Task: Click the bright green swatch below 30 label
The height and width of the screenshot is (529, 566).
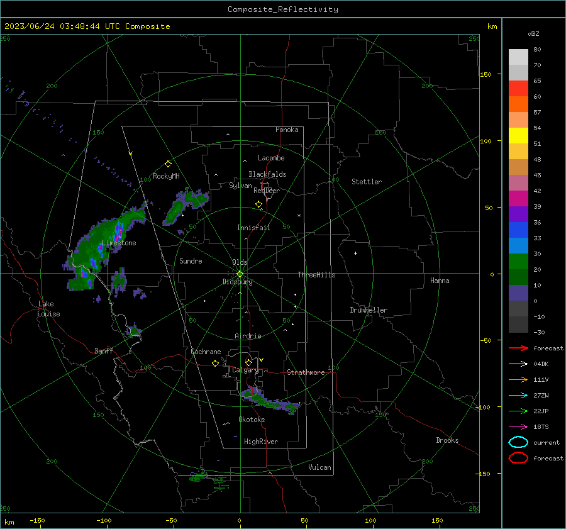Action: click(x=518, y=262)
